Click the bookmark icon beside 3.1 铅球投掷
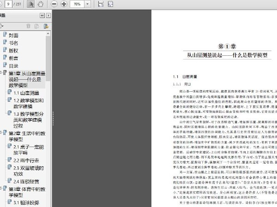Screen dimensions: 277x207 10,202
